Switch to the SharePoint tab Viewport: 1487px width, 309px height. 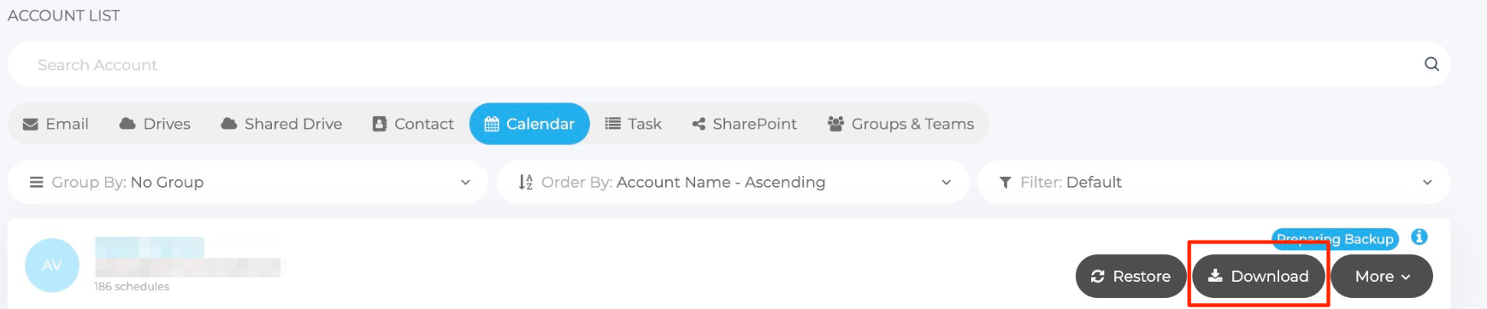[744, 124]
